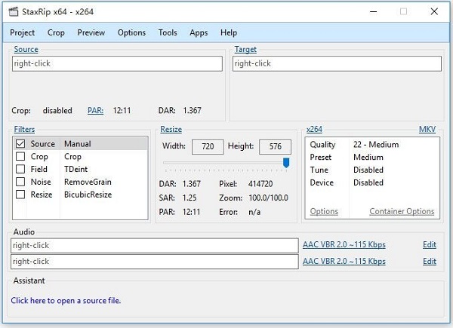Click the resize slider handle
Viewport: 453px width, 328px height.
286,163
